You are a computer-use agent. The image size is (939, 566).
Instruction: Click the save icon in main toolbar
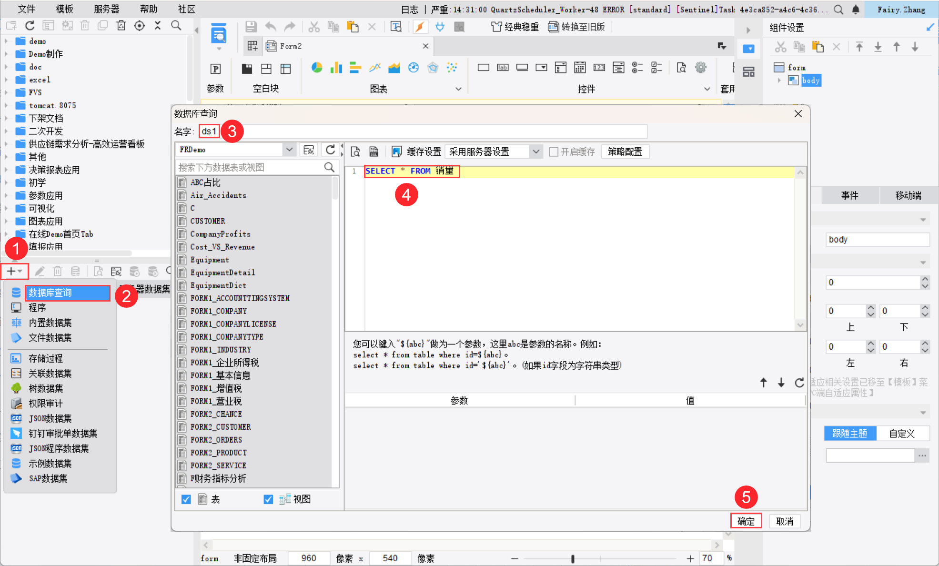(x=251, y=27)
